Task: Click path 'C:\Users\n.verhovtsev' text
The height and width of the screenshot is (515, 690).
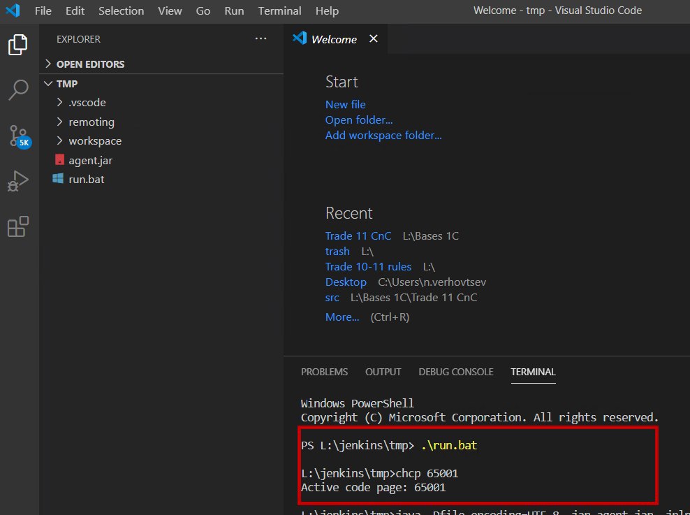Action: pos(432,282)
